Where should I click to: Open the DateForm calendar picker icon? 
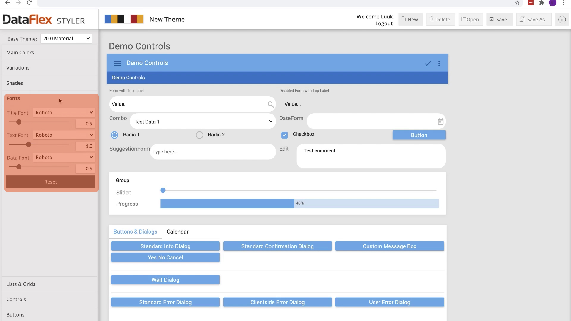(440, 122)
